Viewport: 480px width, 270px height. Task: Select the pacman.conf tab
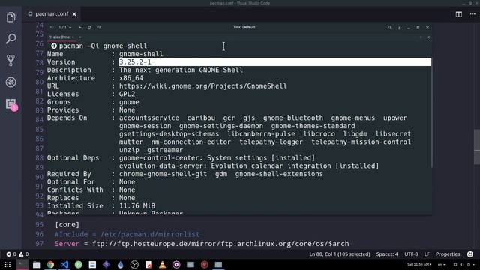coord(52,13)
